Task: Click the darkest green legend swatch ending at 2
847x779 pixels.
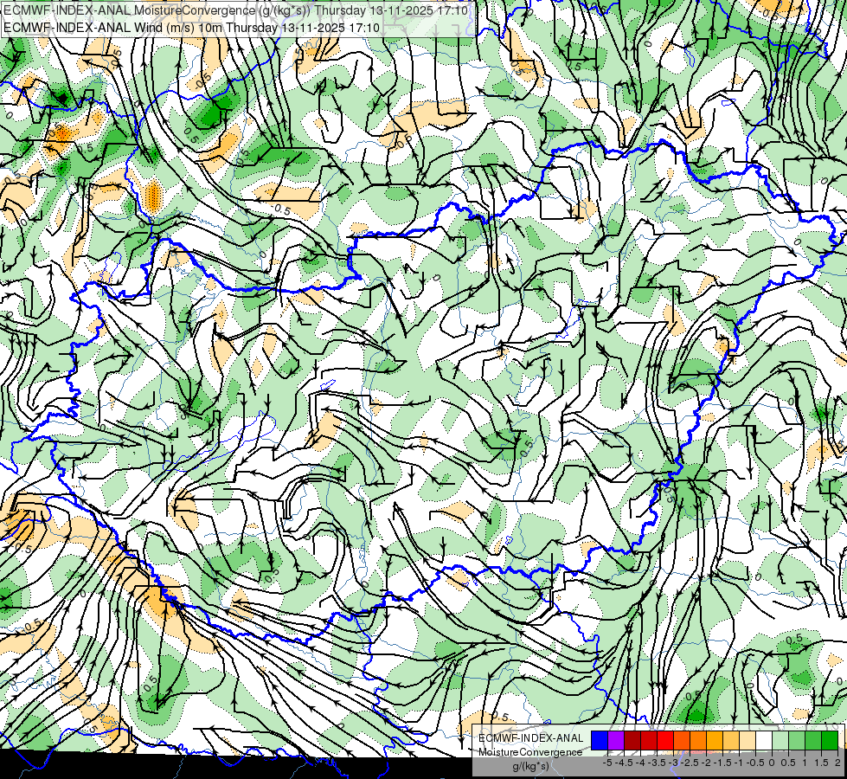Action: point(830,740)
